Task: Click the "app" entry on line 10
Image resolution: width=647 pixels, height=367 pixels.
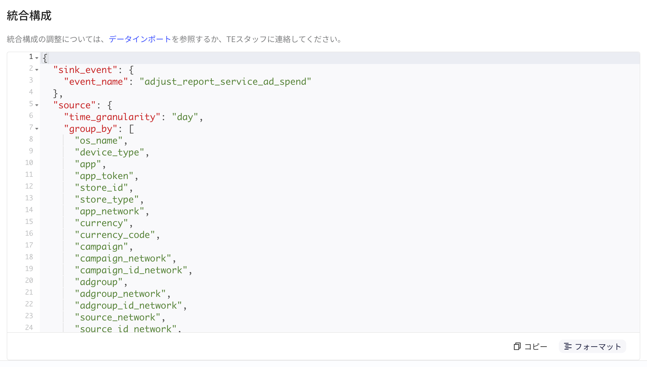Action: click(88, 164)
